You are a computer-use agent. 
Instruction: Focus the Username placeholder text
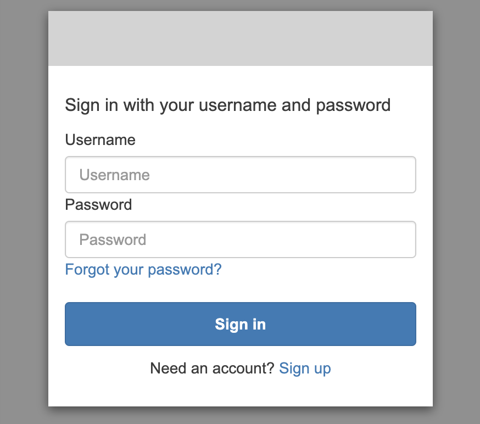[x=114, y=174]
